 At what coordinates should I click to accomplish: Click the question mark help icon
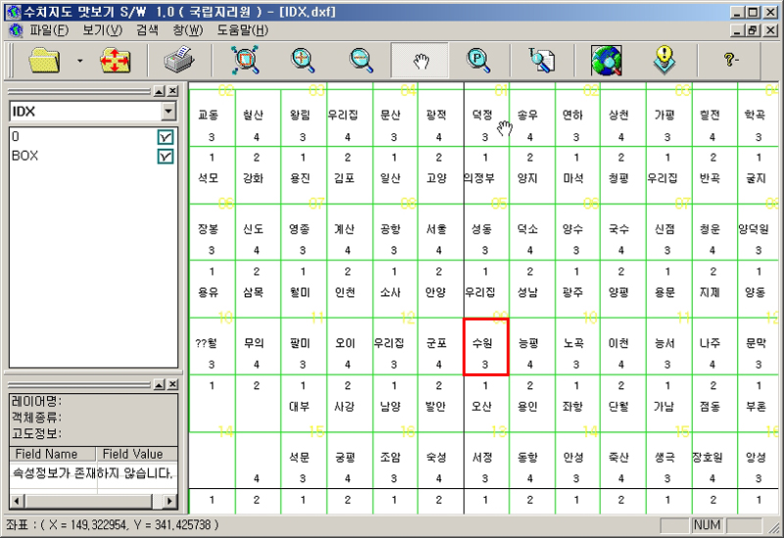[731, 60]
